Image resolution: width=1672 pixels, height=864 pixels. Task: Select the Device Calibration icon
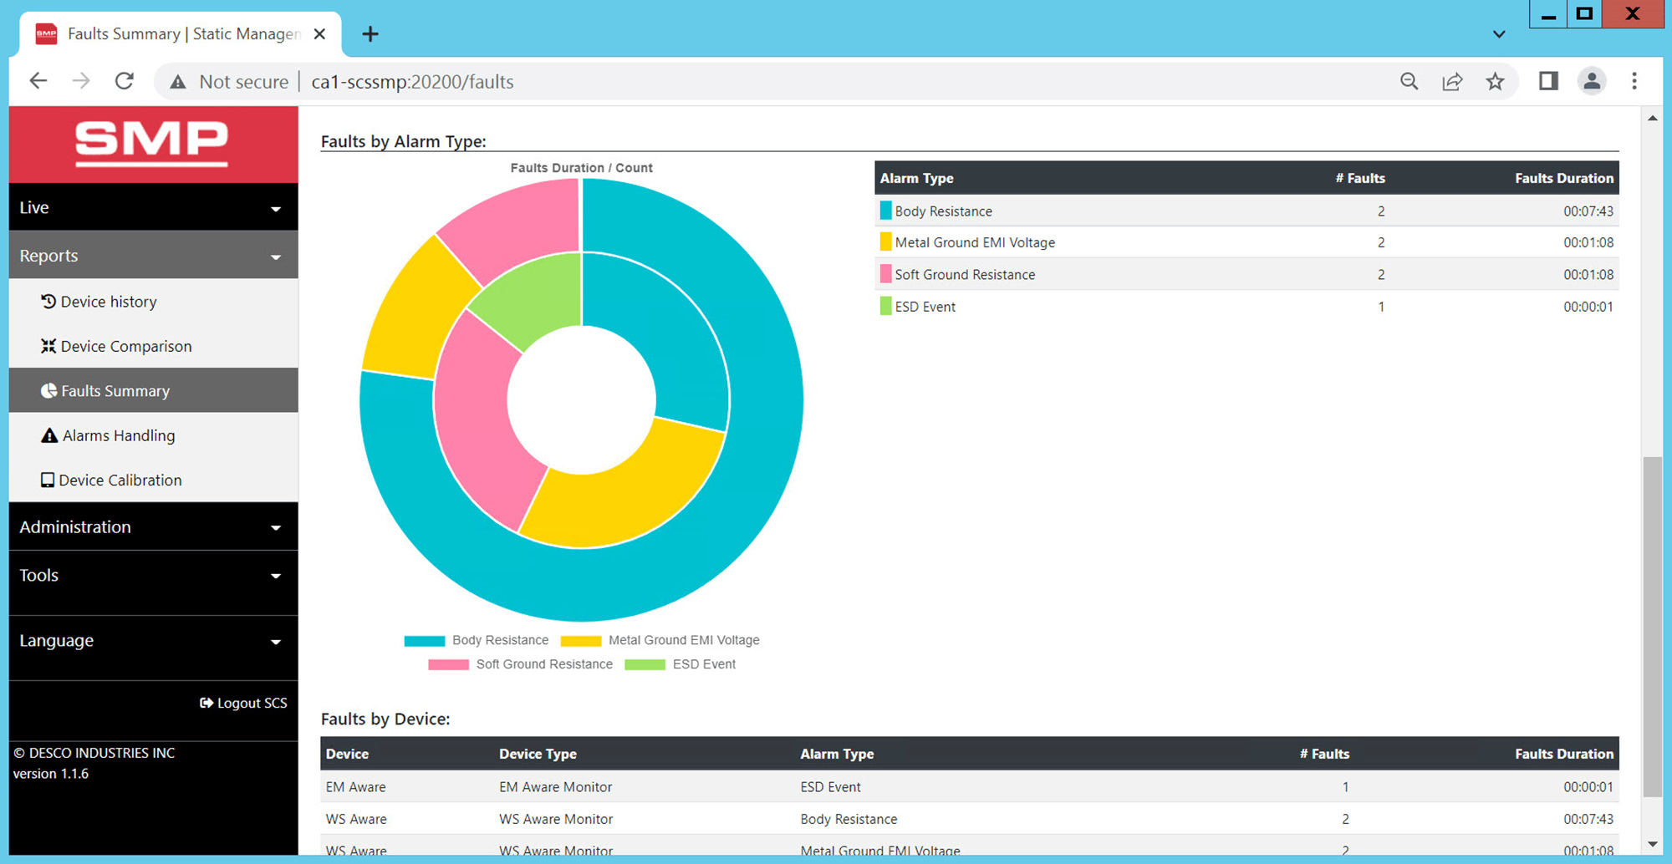(x=48, y=480)
